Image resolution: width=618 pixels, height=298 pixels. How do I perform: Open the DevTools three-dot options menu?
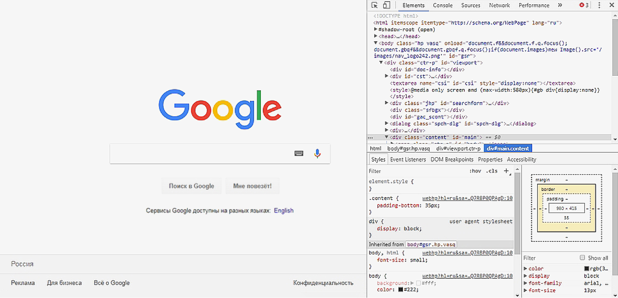tap(599, 5)
